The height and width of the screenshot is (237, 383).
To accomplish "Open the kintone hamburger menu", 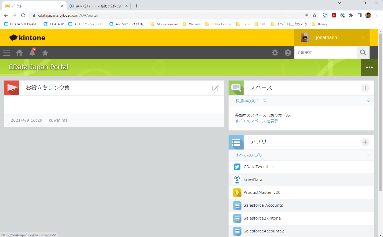I will coord(6,53).
